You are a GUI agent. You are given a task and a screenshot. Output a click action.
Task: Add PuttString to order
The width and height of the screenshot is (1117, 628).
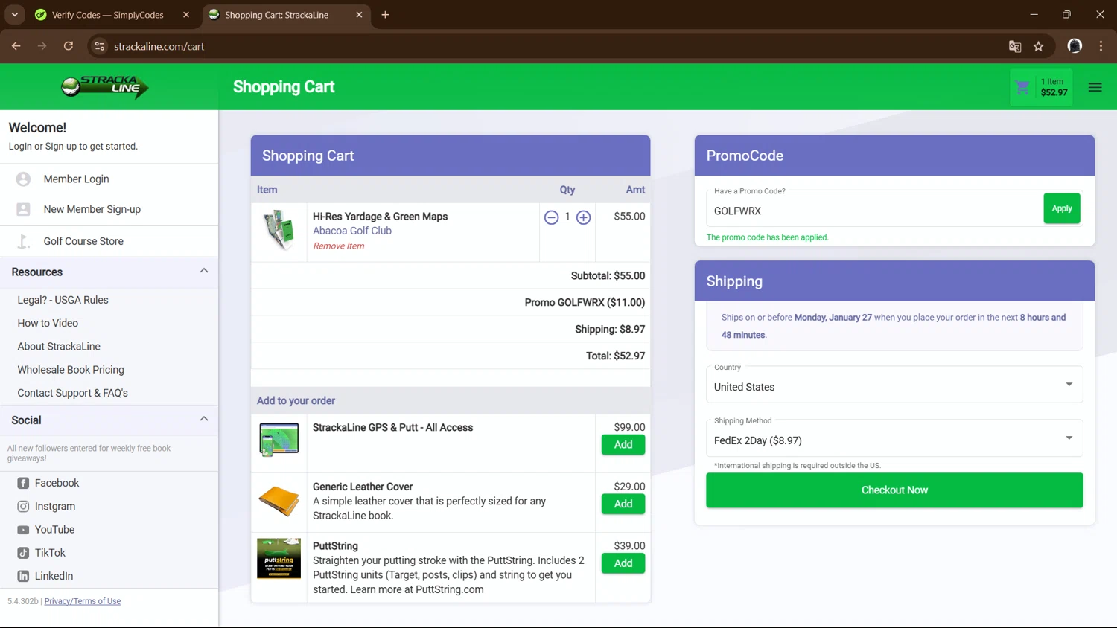623,563
